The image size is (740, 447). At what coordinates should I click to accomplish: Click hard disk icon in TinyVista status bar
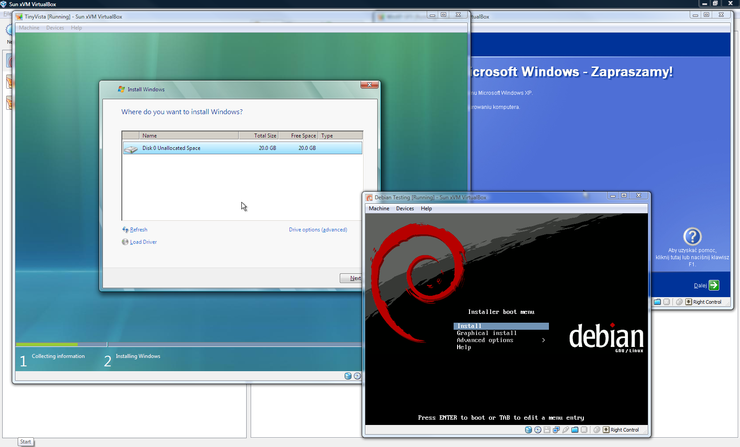point(348,376)
